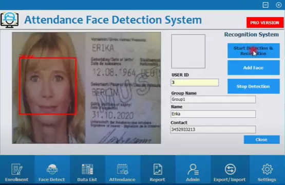The width and height of the screenshot is (285, 185).
Task: Open the Enrollment section icon
Action: pos(17,169)
